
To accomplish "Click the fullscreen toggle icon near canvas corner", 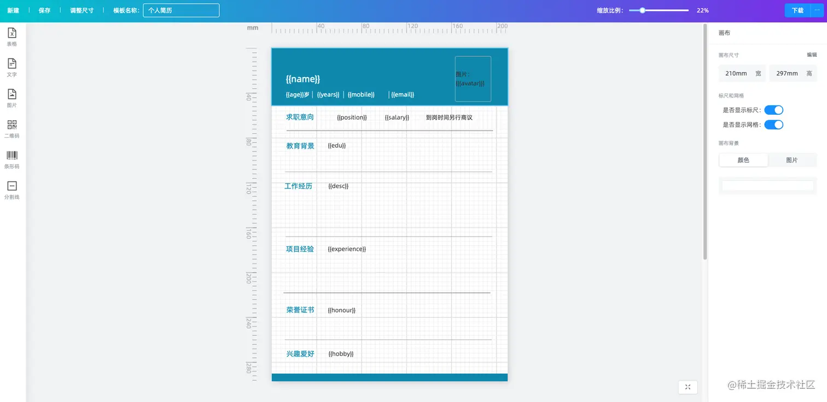I will coord(688,387).
